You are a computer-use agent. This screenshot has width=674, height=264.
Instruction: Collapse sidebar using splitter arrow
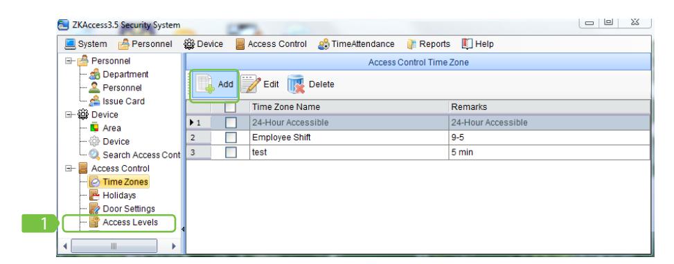click(183, 229)
